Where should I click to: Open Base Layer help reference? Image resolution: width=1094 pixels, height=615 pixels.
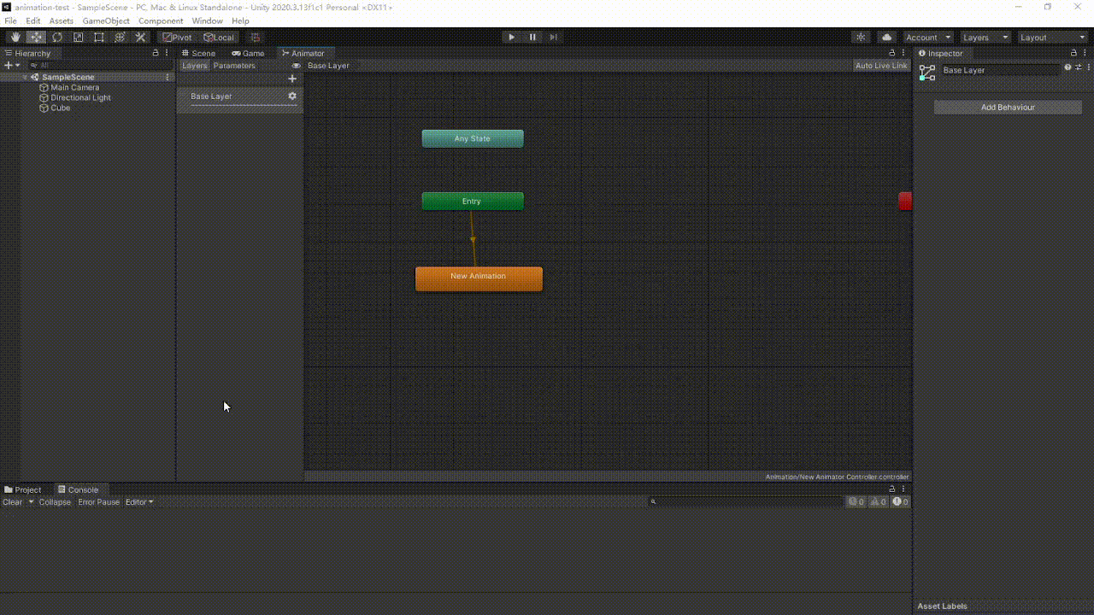[x=1068, y=67]
